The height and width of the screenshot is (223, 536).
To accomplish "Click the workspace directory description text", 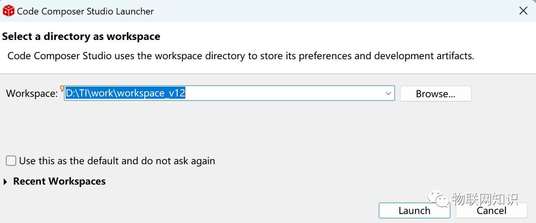I will click(241, 56).
